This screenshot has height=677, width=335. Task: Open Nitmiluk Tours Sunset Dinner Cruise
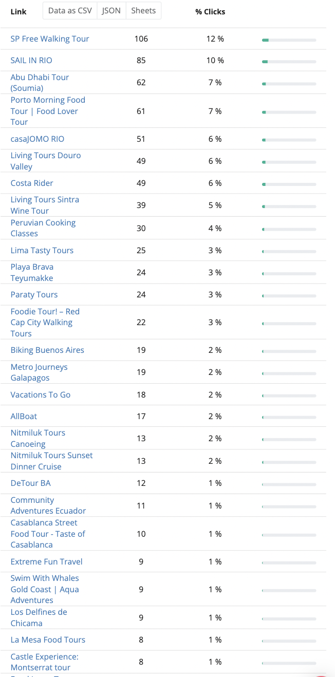coord(52,461)
